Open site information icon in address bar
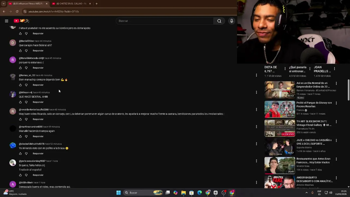350x197 pixels. pyautogui.click(x=25, y=11)
